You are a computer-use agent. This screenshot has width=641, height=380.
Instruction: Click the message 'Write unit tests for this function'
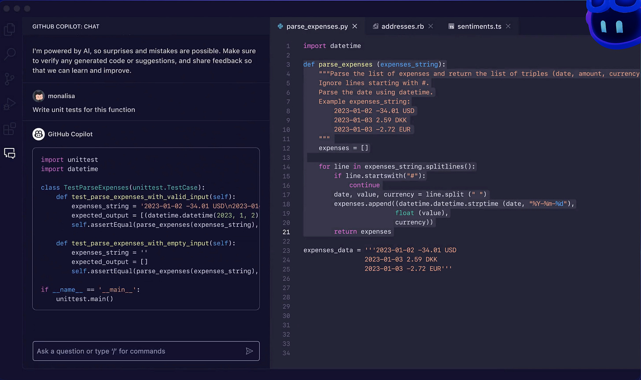[x=84, y=110]
